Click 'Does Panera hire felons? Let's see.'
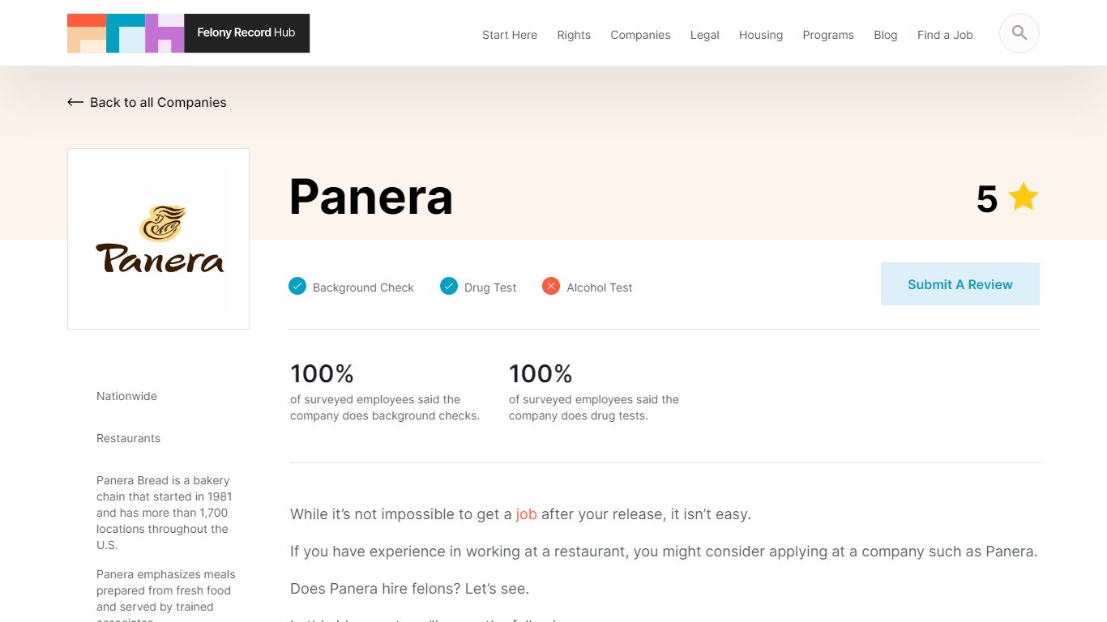This screenshot has width=1107, height=622. coord(409,589)
